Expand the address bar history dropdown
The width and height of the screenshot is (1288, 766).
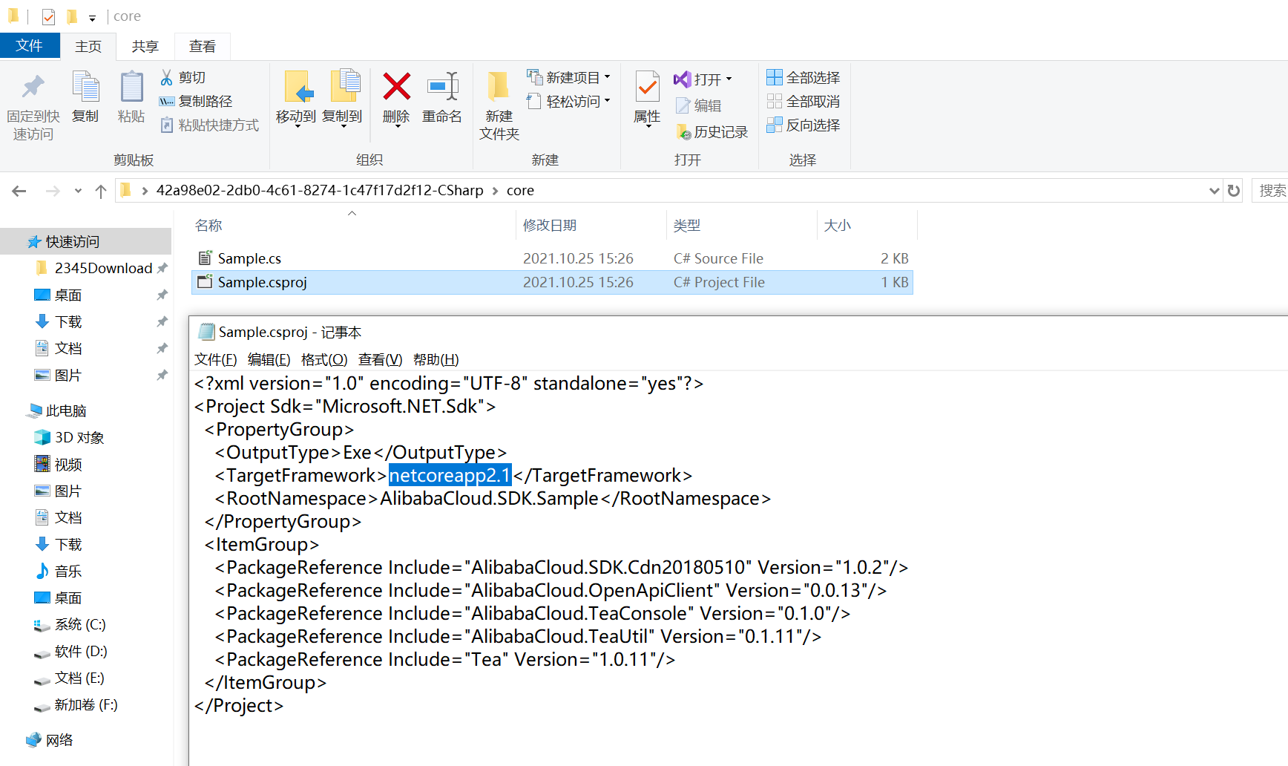(x=1215, y=191)
